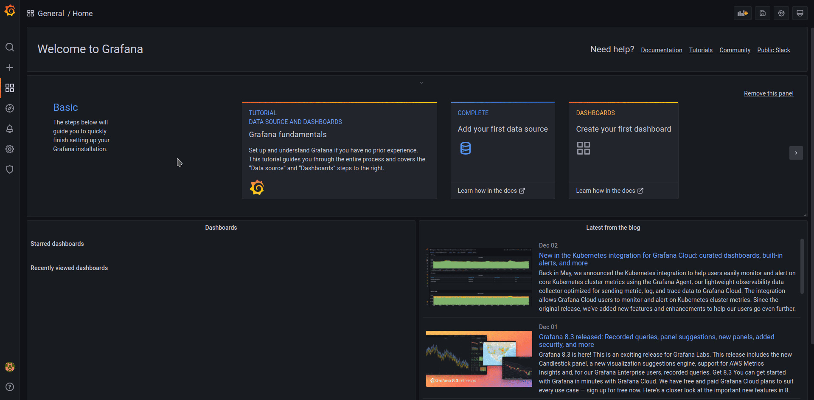The image size is (814, 400).
Task: Advance the setup carousel with the arrow
Action: (796, 153)
